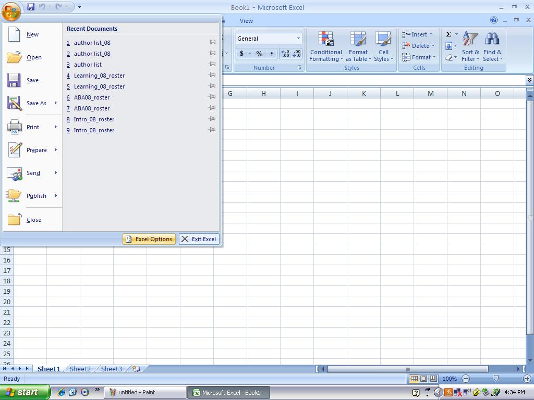The image size is (534, 400).
Task: Click the Increase Decimal icon
Action: tap(285, 54)
